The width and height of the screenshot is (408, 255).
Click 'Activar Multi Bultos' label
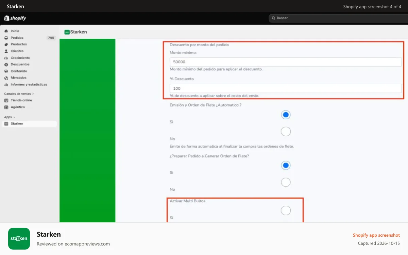[x=188, y=201]
